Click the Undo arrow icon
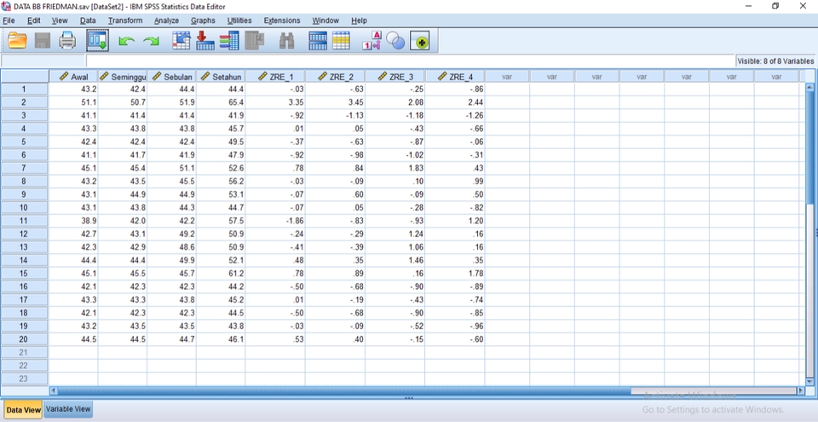Image resolution: width=818 pixels, height=422 pixels. [x=126, y=41]
